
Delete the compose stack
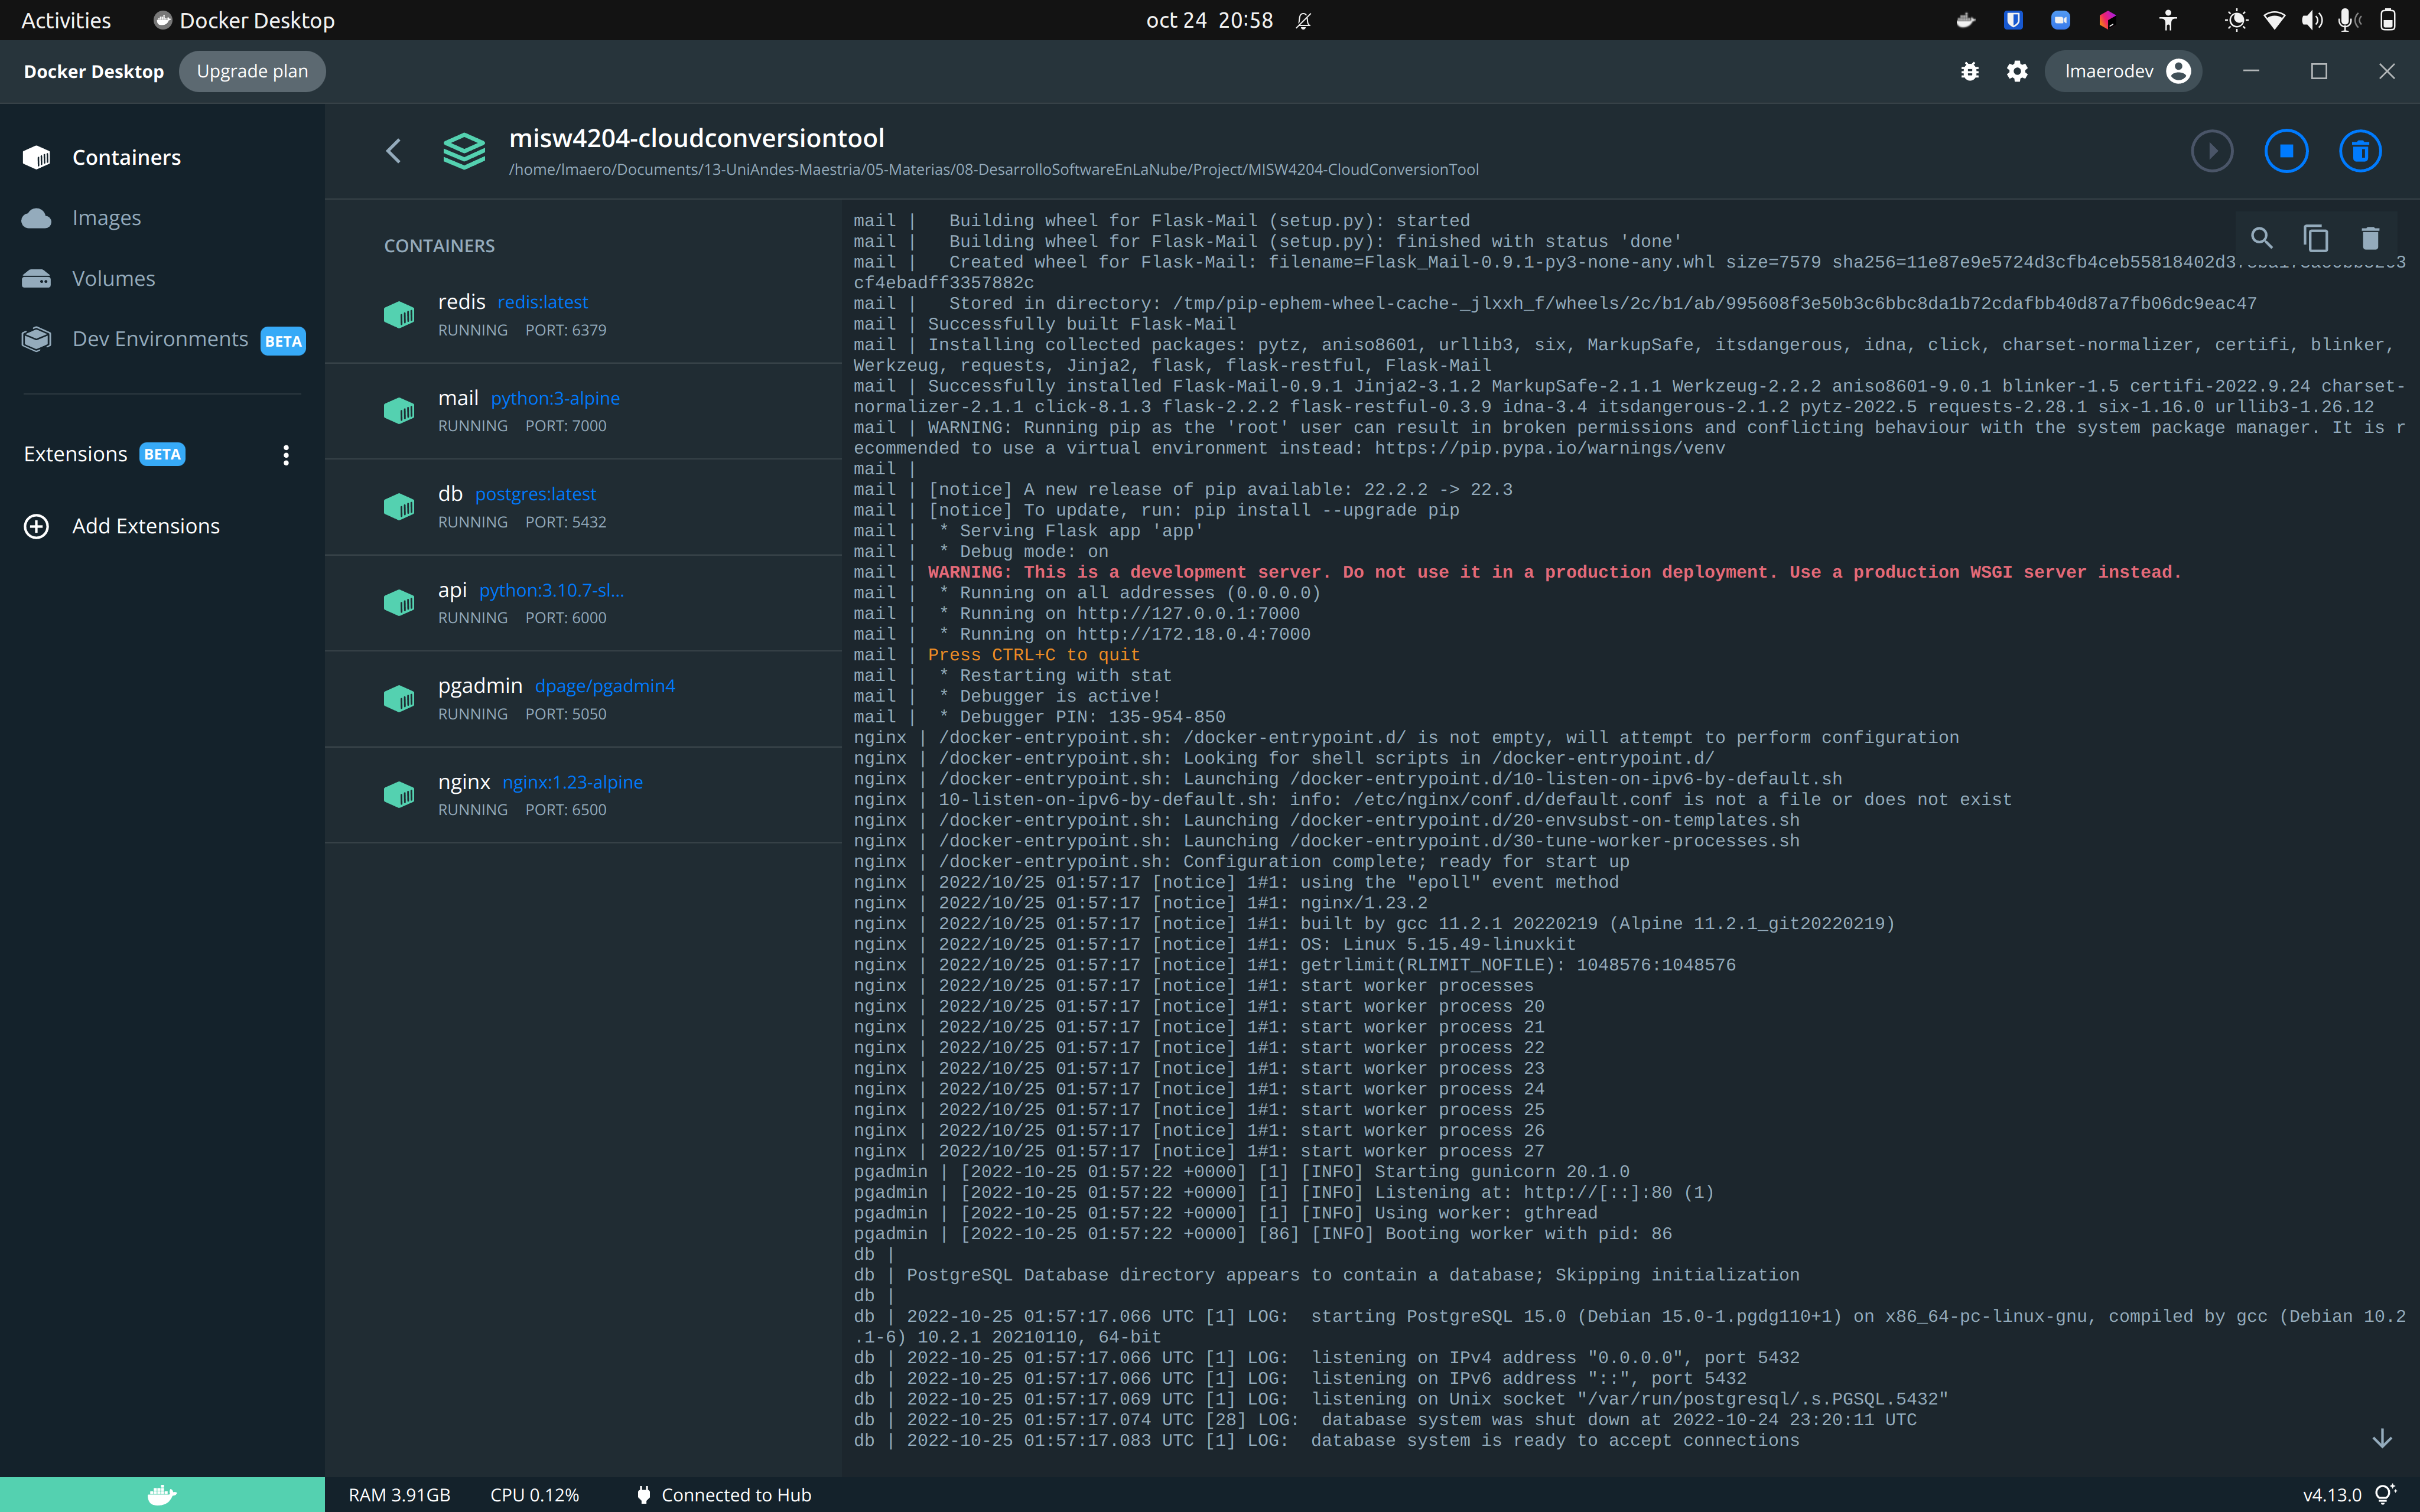point(2360,151)
